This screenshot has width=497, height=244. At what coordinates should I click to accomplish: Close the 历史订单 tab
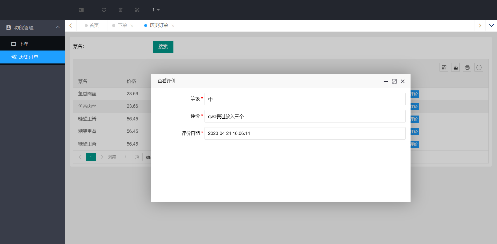pos(173,26)
